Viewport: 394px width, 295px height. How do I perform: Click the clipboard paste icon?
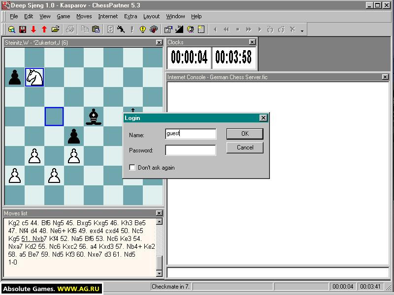tap(96, 29)
